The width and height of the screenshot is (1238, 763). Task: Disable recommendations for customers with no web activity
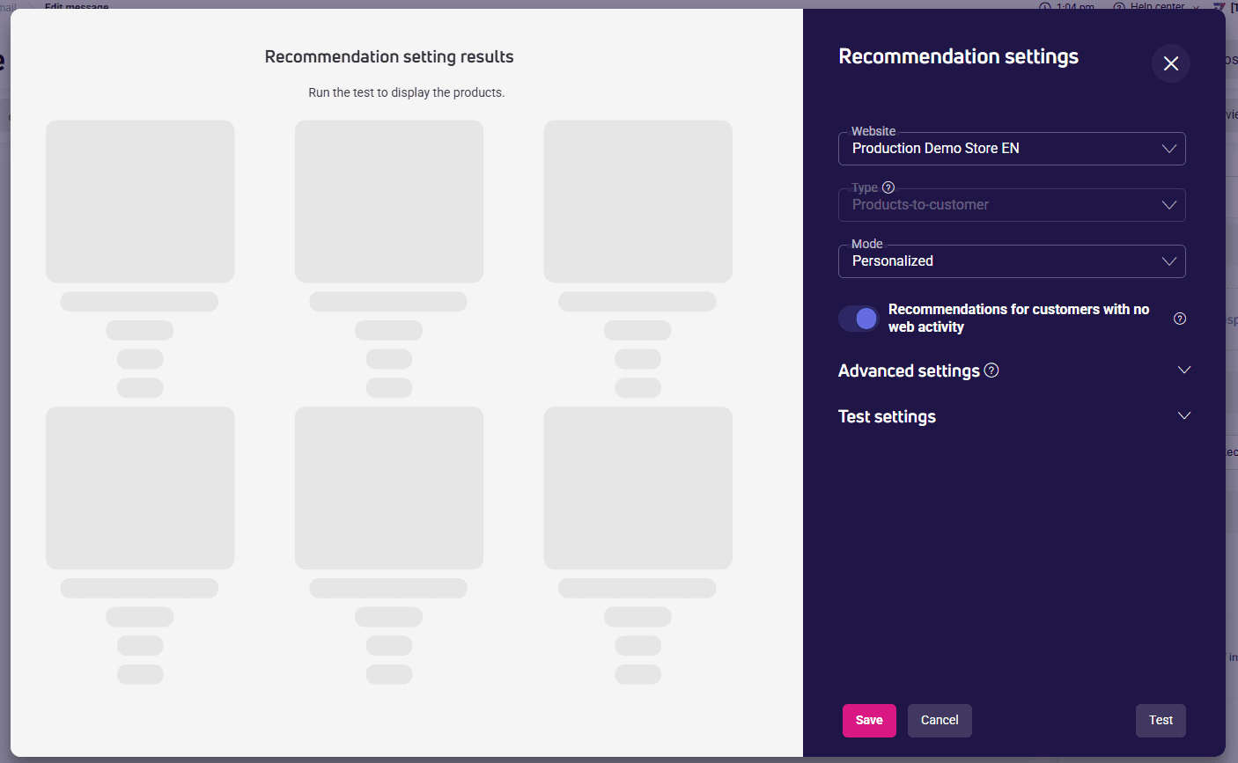tap(858, 318)
